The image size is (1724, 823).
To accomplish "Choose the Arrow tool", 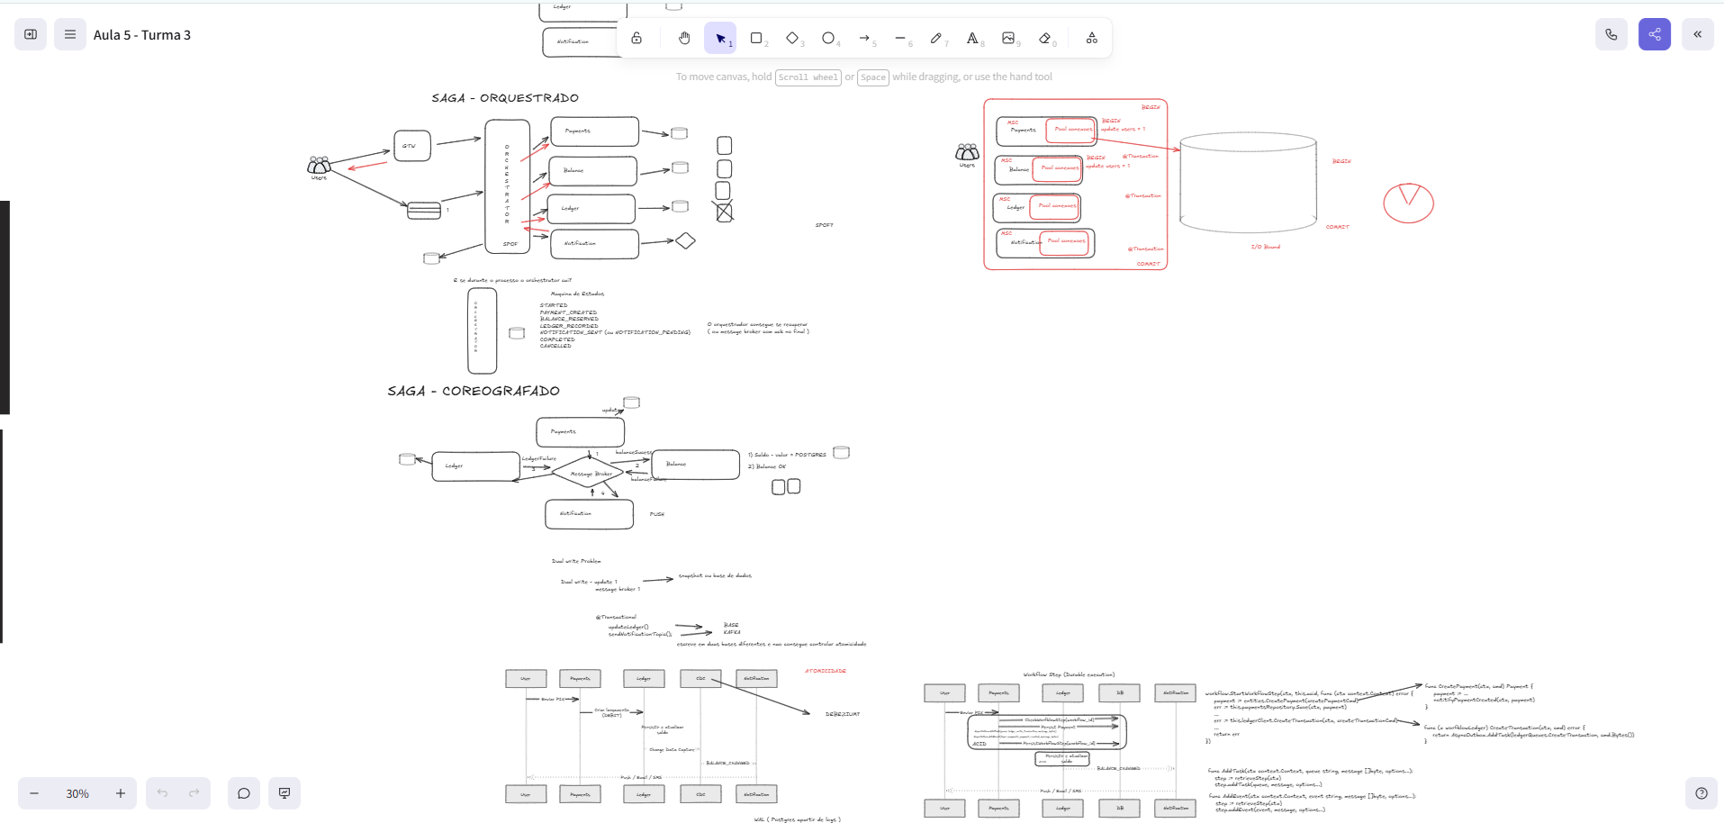I will (865, 38).
